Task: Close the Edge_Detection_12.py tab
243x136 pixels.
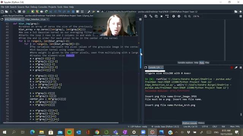Action: pyautogui.click(x=47, y=19)
